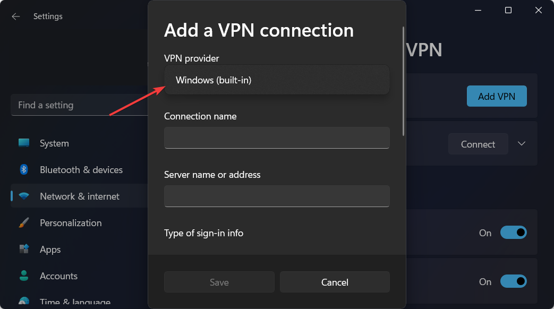Click the Add VPN button
The width and height of the screenshot is (554, 309).
497,96
